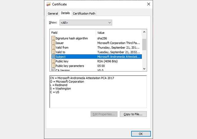Click the Public key parameters icon
Screen dimensions: 197x139
[x=53, y=66]
